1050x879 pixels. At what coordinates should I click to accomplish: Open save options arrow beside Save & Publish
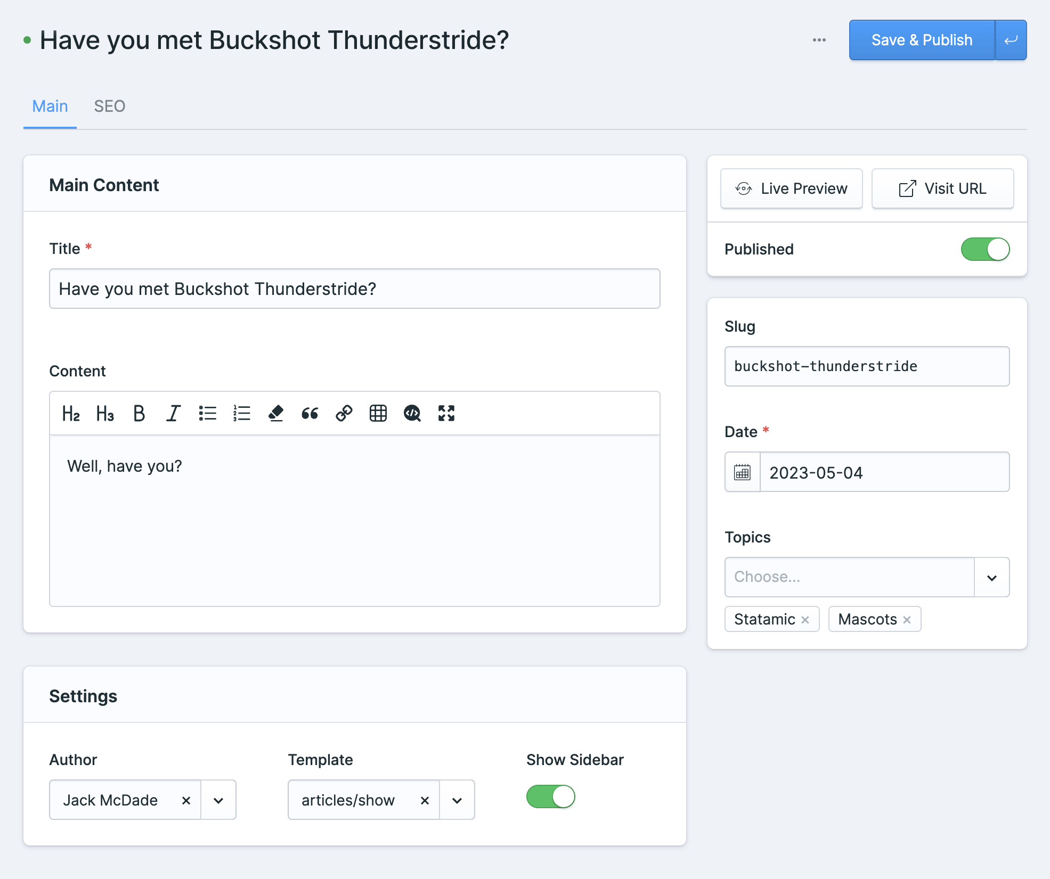click(1011, 40)
